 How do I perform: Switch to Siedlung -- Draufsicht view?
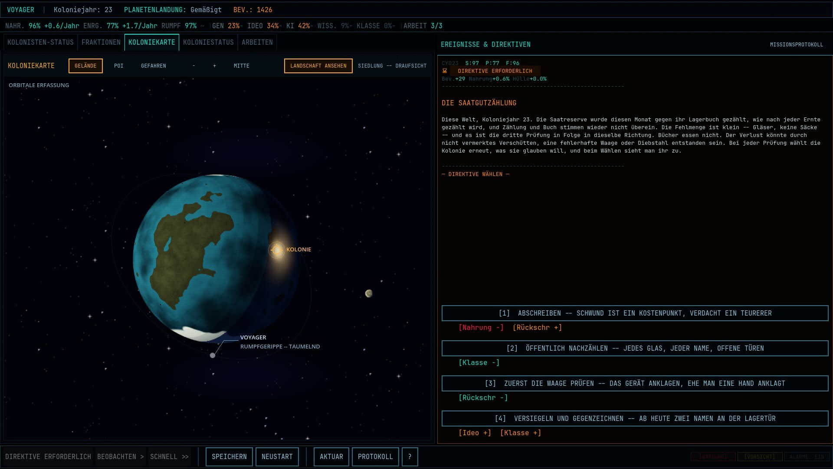pyautogui.click(x=392, y=66)
